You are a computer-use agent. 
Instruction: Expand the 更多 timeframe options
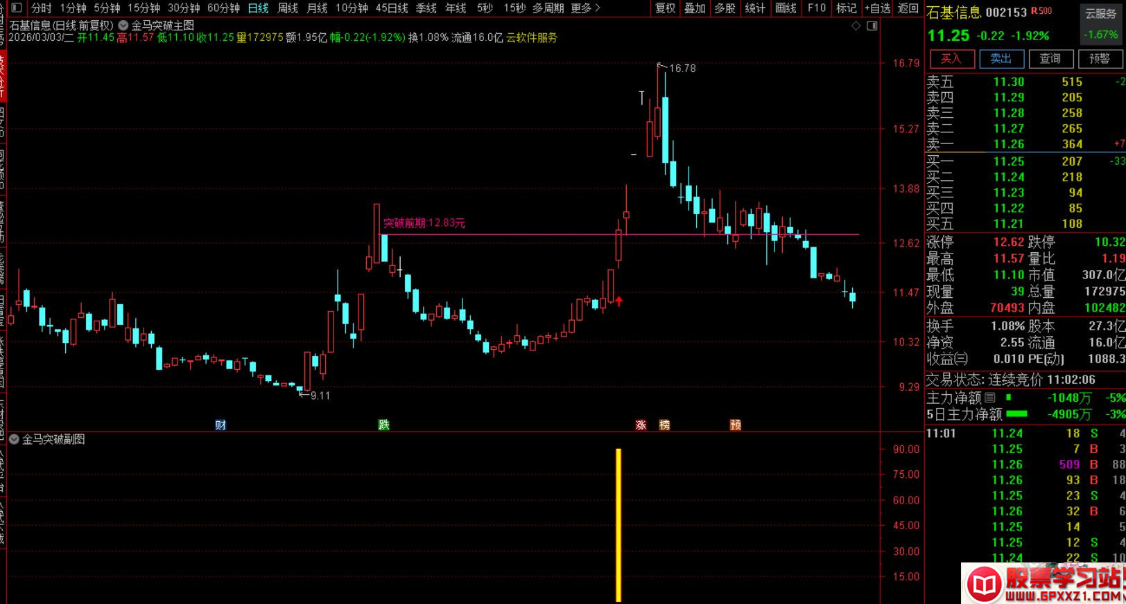585,8
